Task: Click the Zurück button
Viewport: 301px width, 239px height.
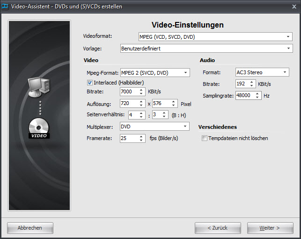Action: coord(218,228)
